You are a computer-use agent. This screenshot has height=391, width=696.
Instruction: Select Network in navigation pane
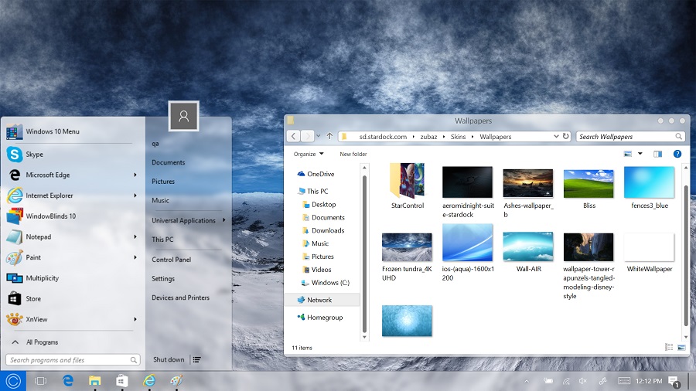pos(319,300)
